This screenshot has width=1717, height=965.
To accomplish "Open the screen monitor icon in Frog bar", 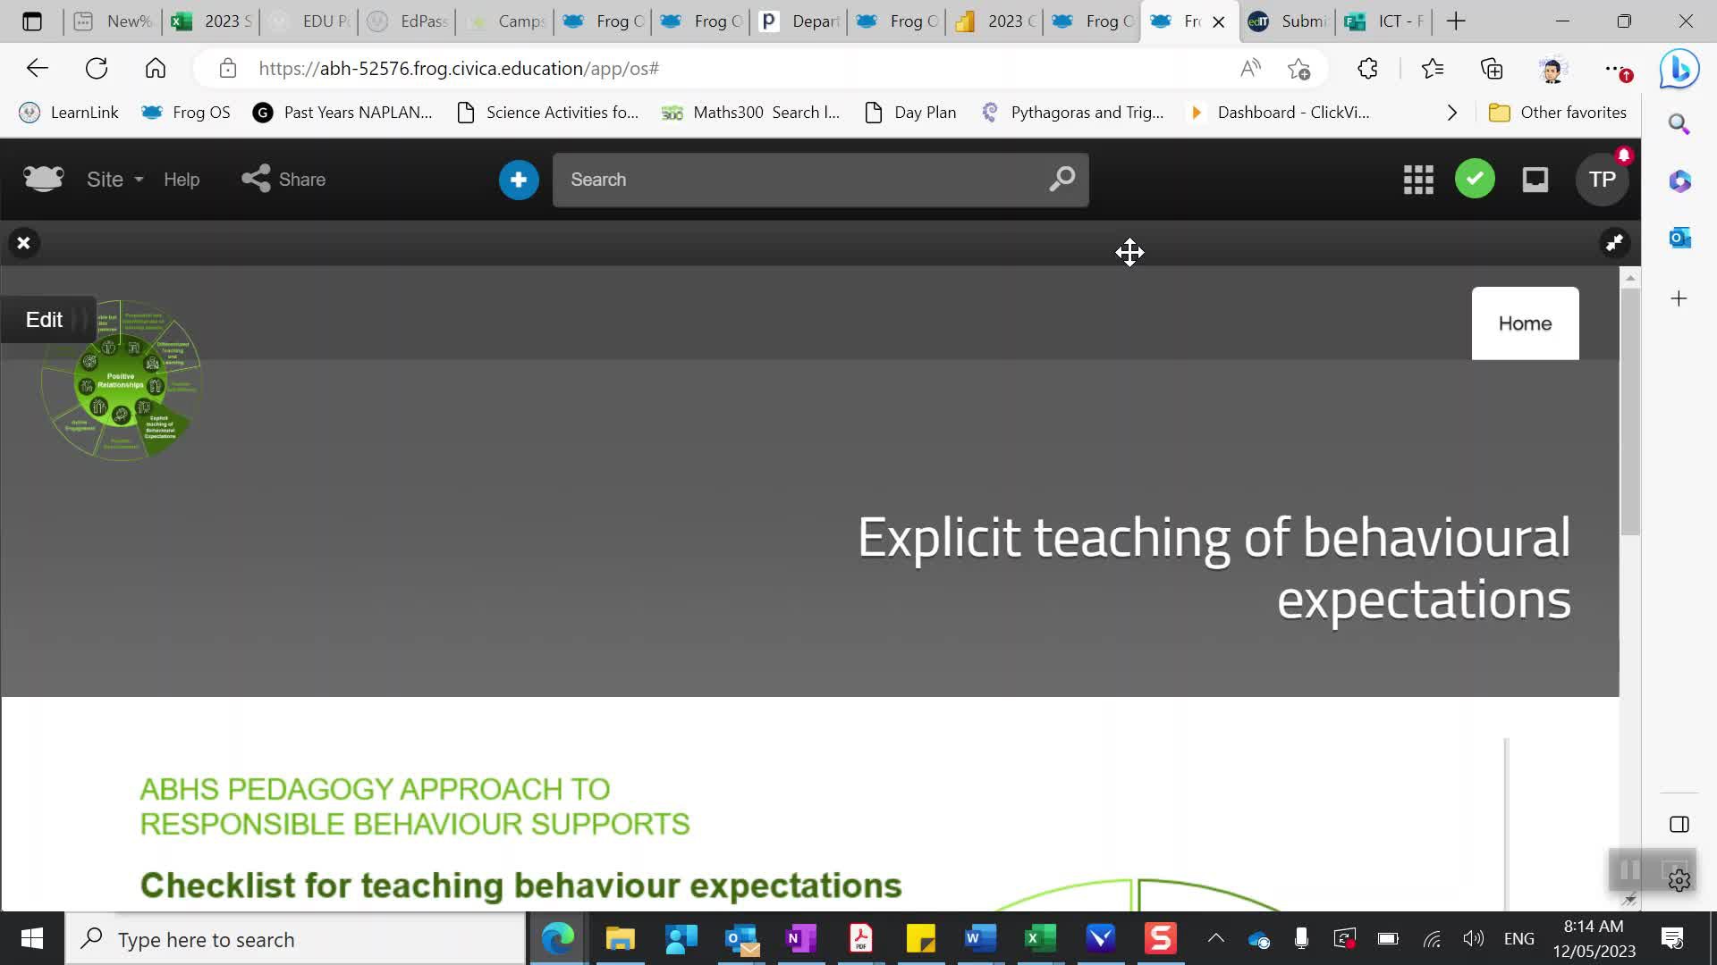I will pyautogui.click(x=1535, y=180).
